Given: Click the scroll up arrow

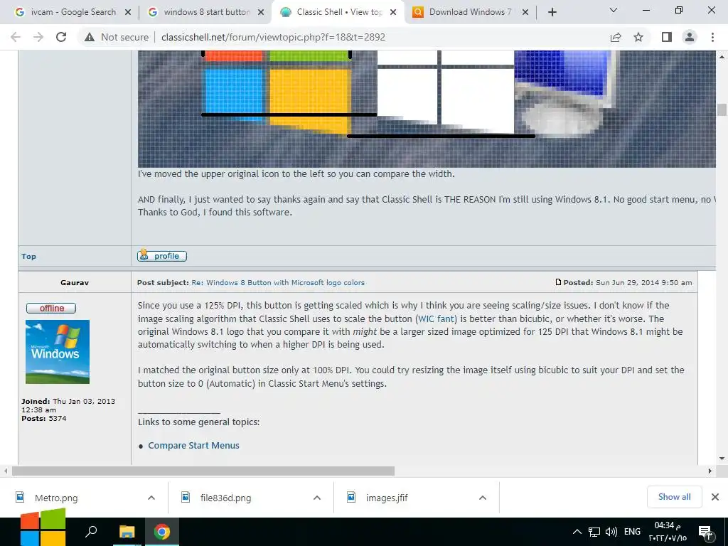Looking at the screenshot, I should point(722,57).
